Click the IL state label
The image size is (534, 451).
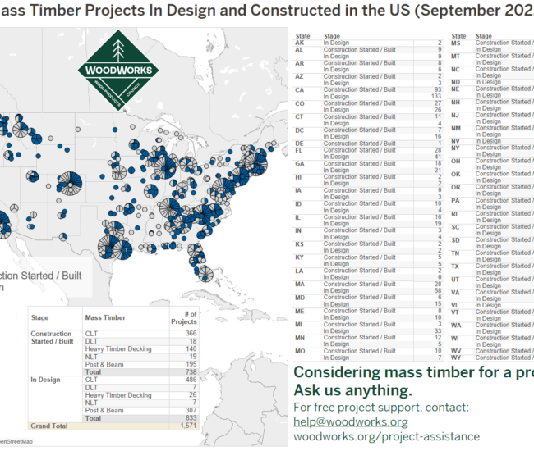pos(297,217)
